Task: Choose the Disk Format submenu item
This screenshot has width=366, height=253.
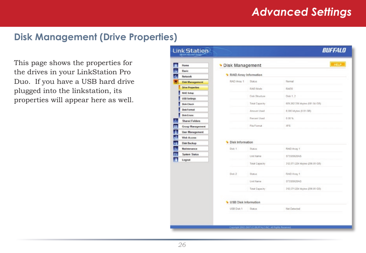Action: point(193,110)
